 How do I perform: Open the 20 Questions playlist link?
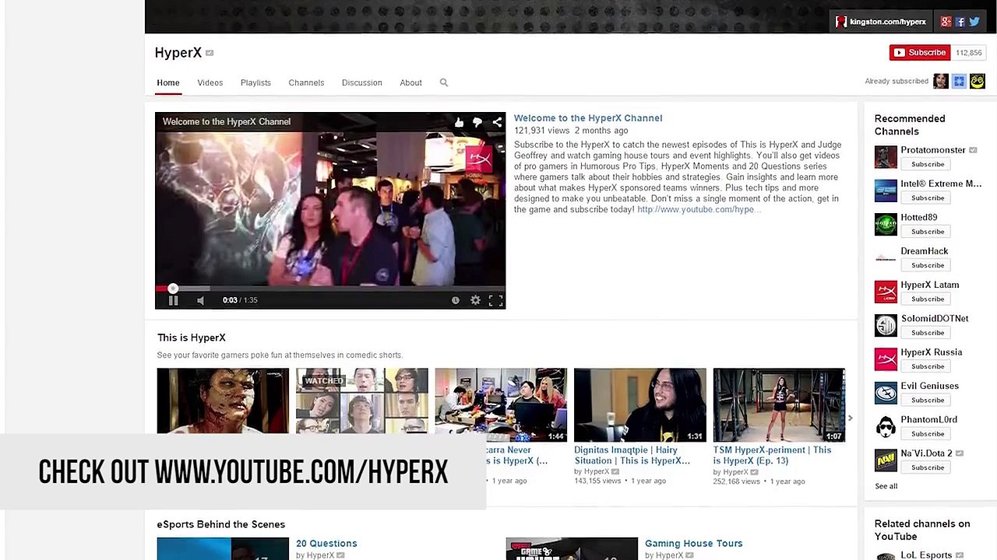[x=326, y=544]
